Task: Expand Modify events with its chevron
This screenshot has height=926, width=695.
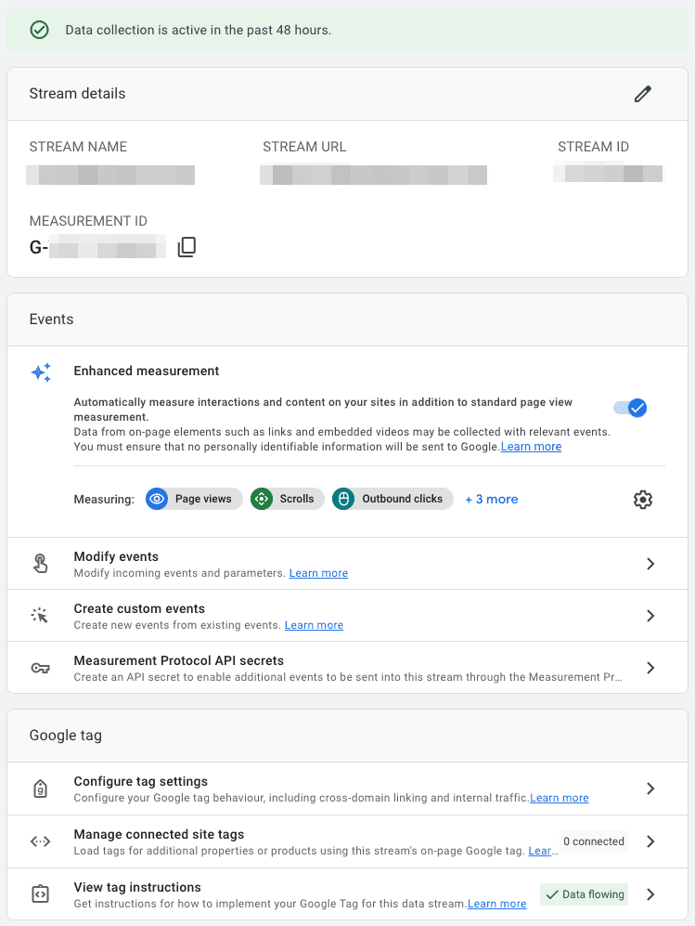Action: 650,563
